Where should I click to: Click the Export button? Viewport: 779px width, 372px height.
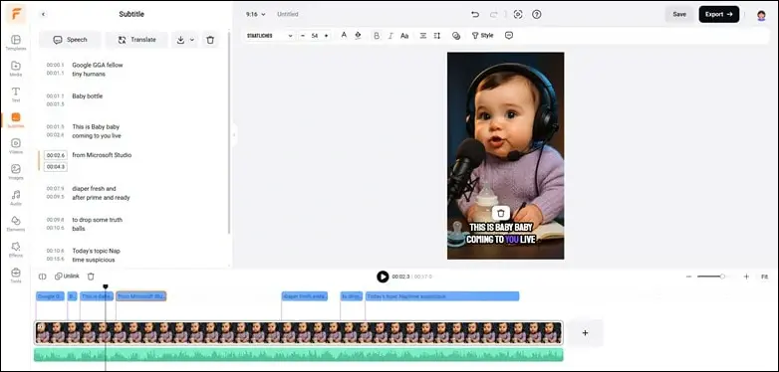719,14
